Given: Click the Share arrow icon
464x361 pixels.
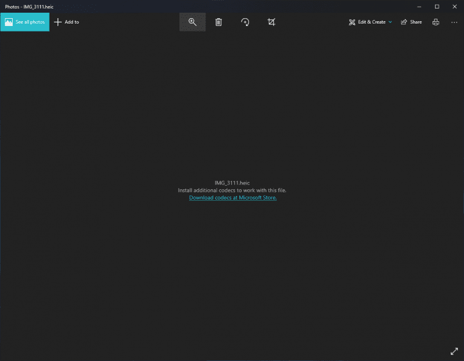Looking at the screenshot, I should [x=404, y=22].
